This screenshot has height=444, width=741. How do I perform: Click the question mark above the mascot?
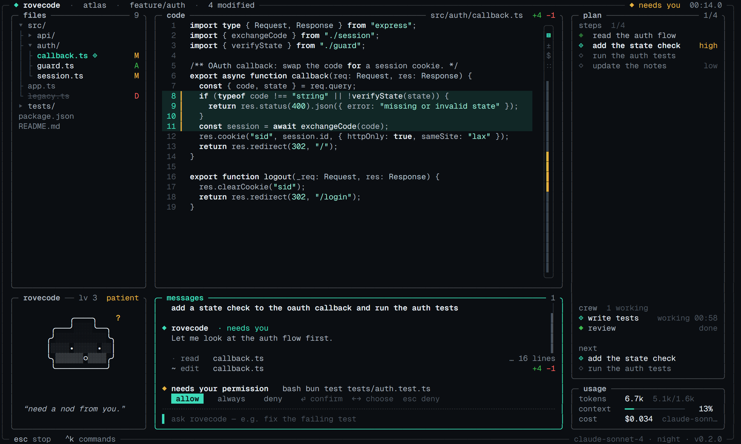[118, 318]
